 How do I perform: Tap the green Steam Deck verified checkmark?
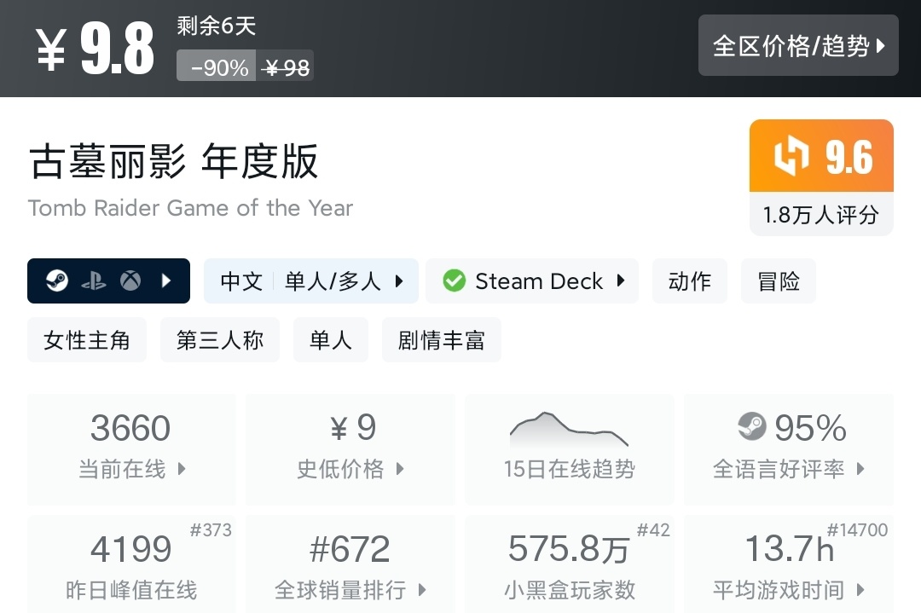point(455,280)
